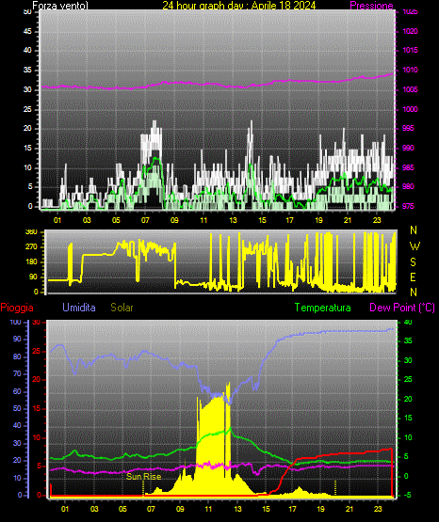Click the '360' wind direction axis value
Viewport: 439px width, 522px height.
click(x=32, y=232)
